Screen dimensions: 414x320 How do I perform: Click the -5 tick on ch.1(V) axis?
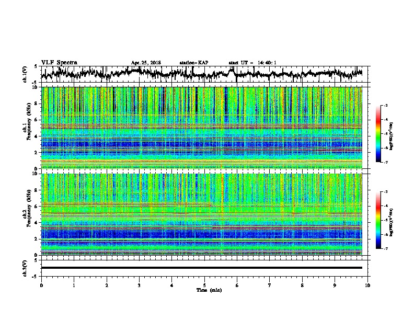[x=35, y=83]
